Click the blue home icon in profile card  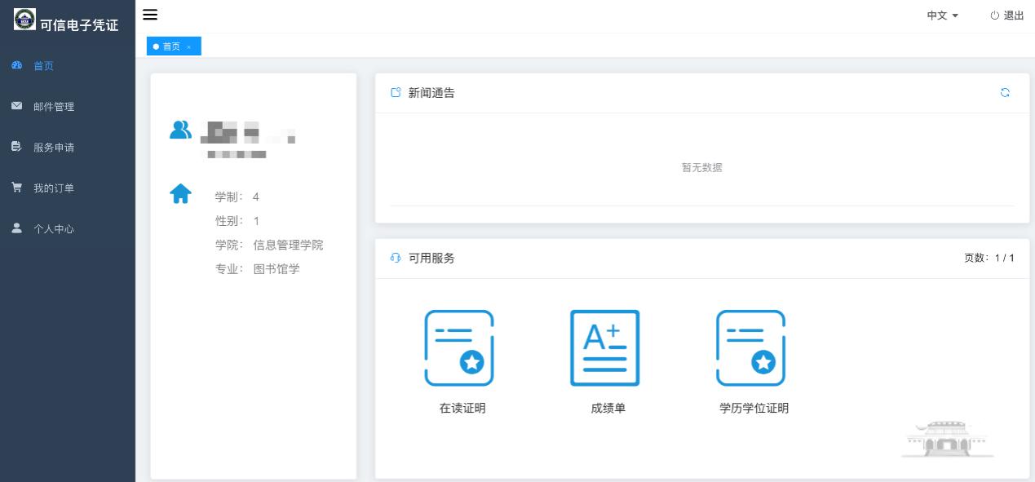point(180,194)
